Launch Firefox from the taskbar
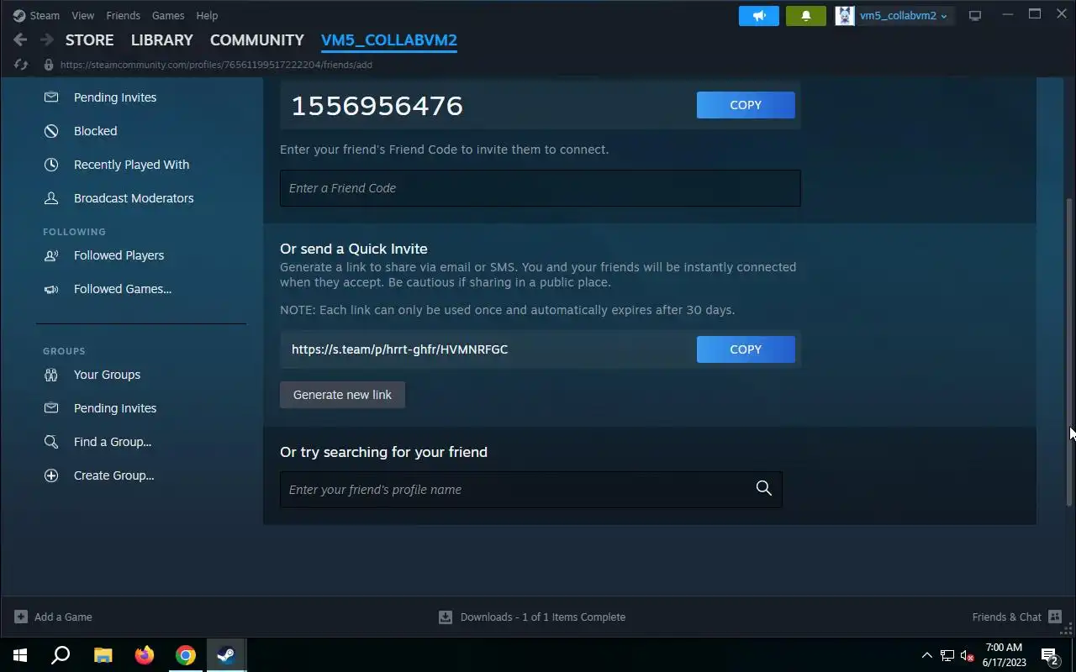Viewport: 1076px width, 672px height. point(145,655)
